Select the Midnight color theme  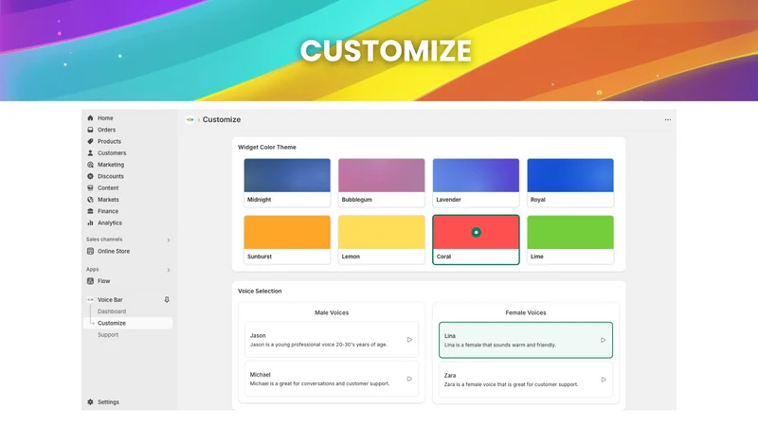(287, 183)
